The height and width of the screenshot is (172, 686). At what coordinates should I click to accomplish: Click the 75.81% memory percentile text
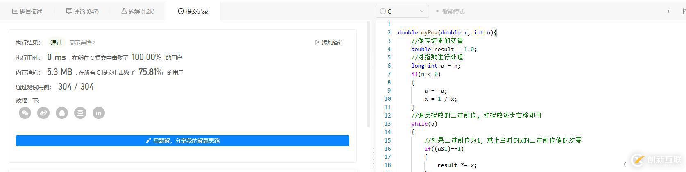pyautogui.click(x=151, y=72)
